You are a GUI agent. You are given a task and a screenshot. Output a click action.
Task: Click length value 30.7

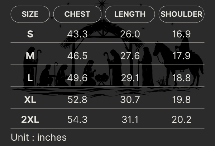click(130, 99)
